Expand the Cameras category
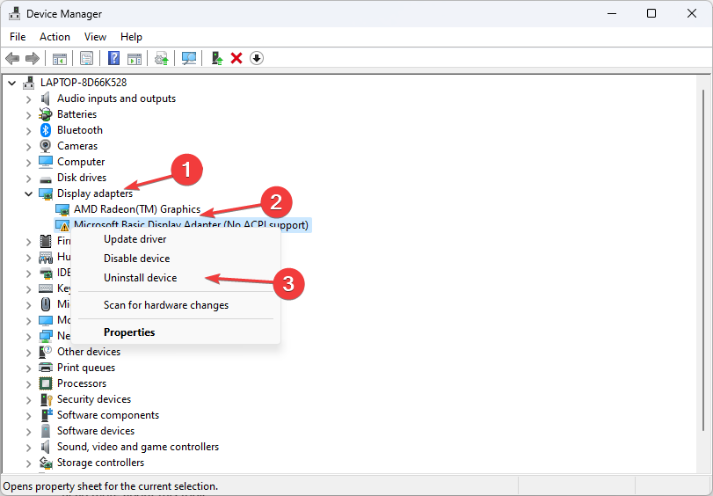 (x=28, y=147)
